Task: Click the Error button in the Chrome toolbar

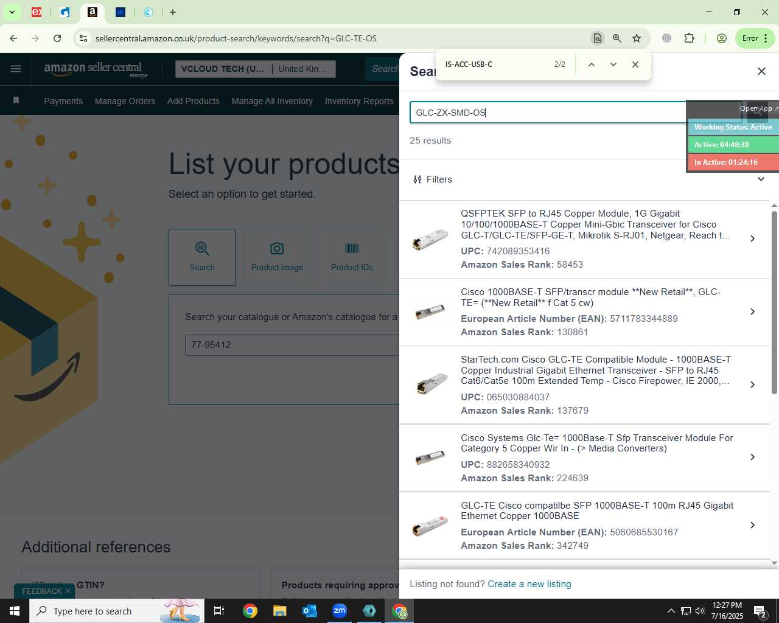Action: 755,38
